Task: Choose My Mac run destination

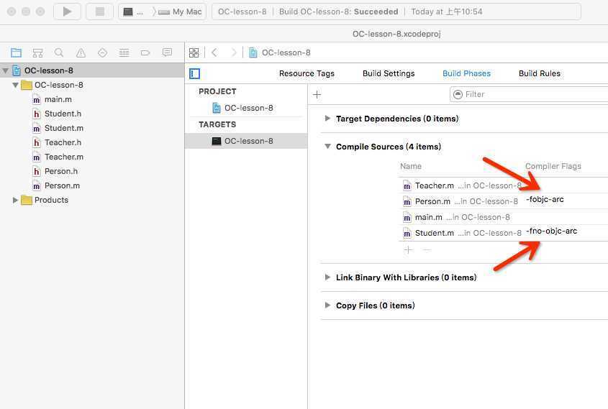Action: pos(180,12)
